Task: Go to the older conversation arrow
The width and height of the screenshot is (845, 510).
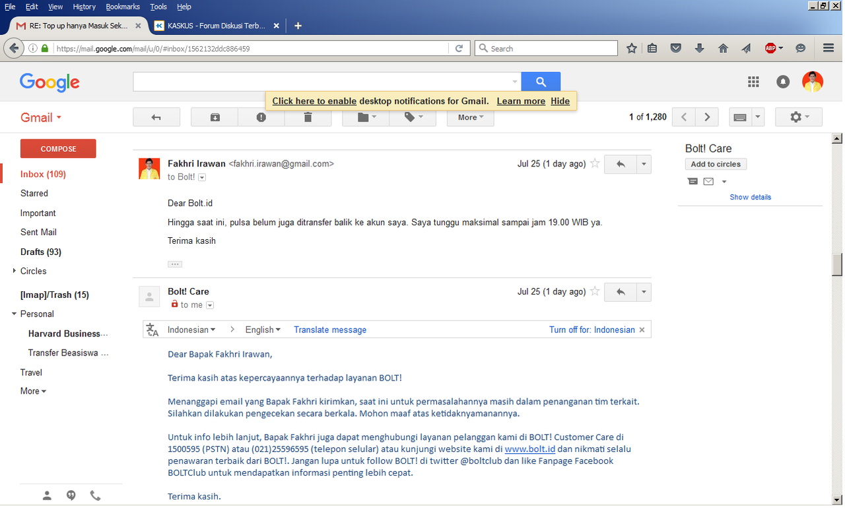Action: (707, 117)
